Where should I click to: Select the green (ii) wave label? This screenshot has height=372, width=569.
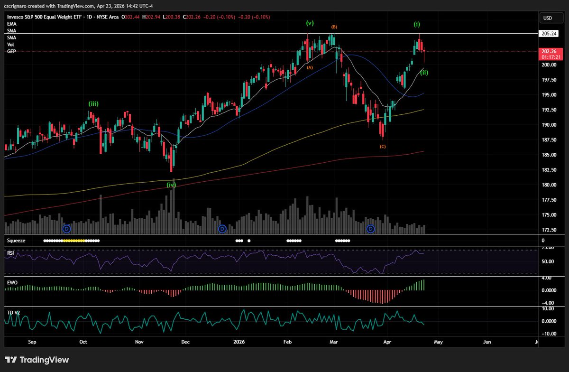(x=424, y=72)
